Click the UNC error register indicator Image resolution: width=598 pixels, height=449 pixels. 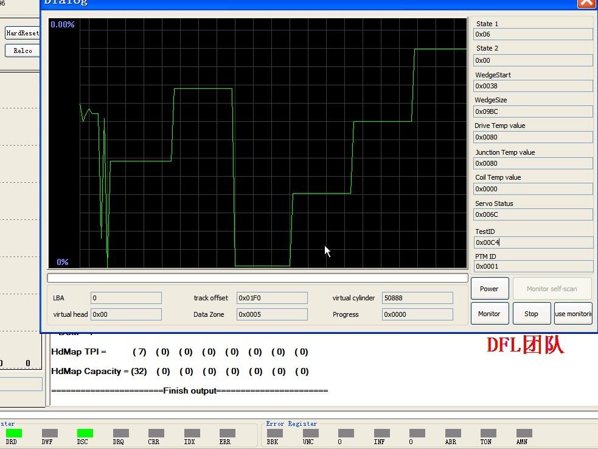(x=310, y=433)
